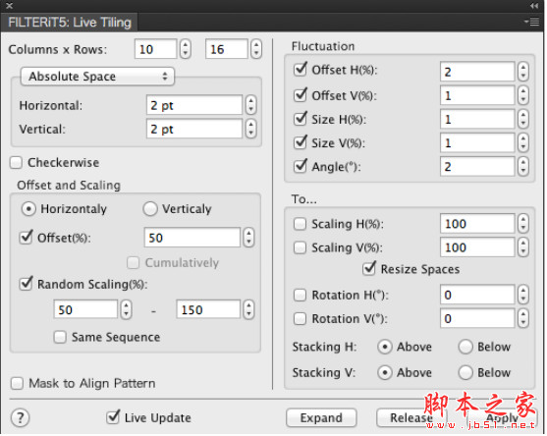The width and height of the screenshot is (547, 436).
Task: Open the panel flyout menu icon
Action: click(x=532, y=22)
